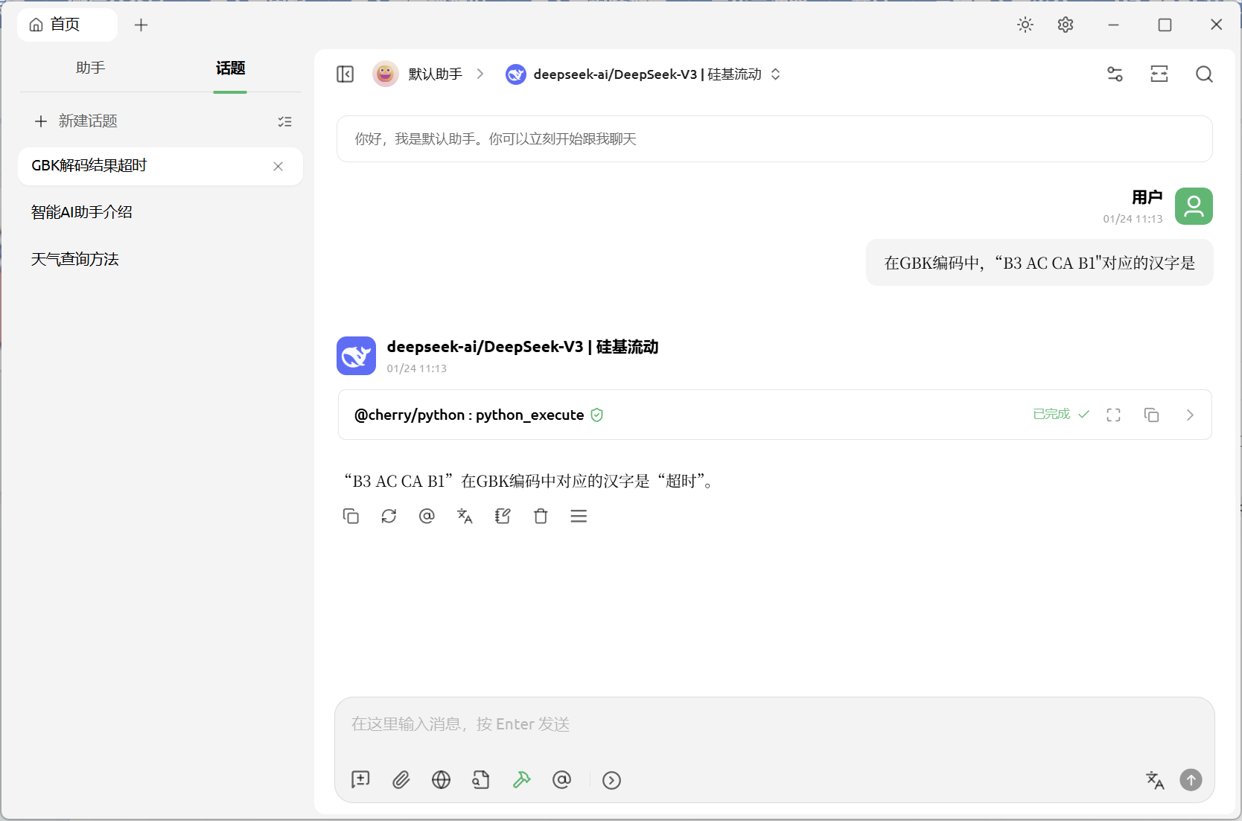
Task: Select the 天气查询方法 topic
Action: 75,258
